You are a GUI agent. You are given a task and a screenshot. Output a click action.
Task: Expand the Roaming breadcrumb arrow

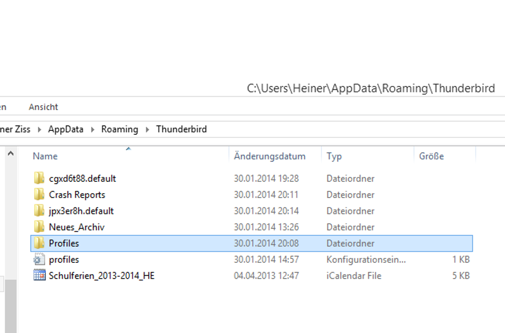click(147, 129)
